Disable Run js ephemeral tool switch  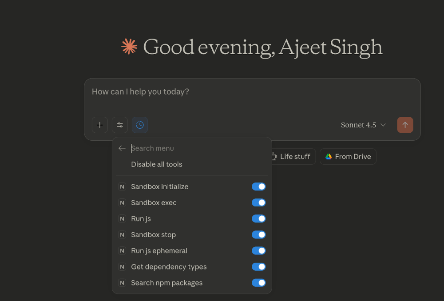(x=258, y=251)
